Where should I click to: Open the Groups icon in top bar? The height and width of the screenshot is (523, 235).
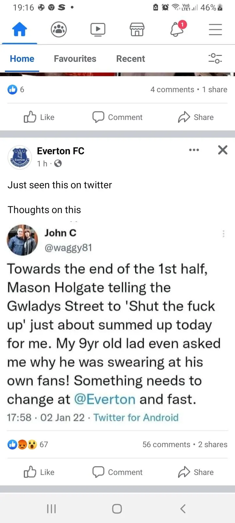click(x=59, y=29)
